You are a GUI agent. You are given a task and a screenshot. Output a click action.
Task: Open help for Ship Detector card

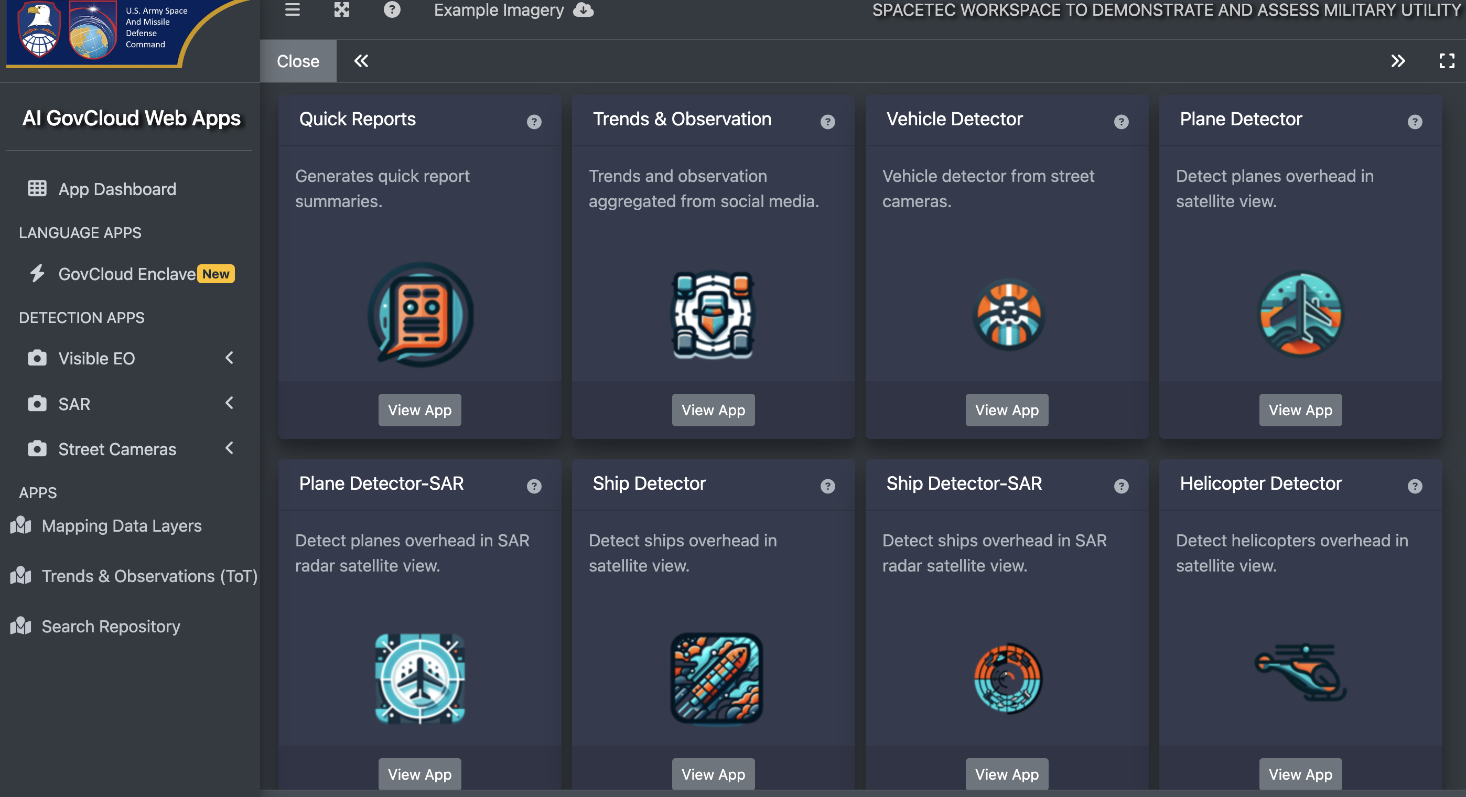pyautogui.click(x=827, y=486)
